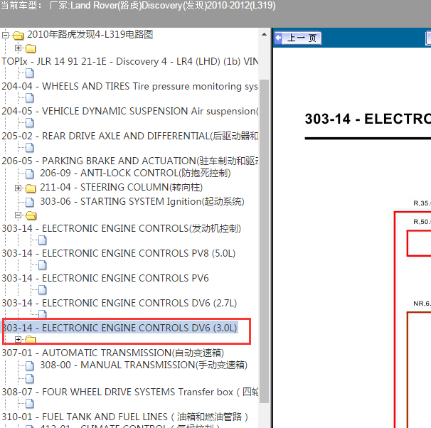Click the folder icon beneath ENGINE CONTROLS DV6 (3.0L)

(x=31, y=340)
